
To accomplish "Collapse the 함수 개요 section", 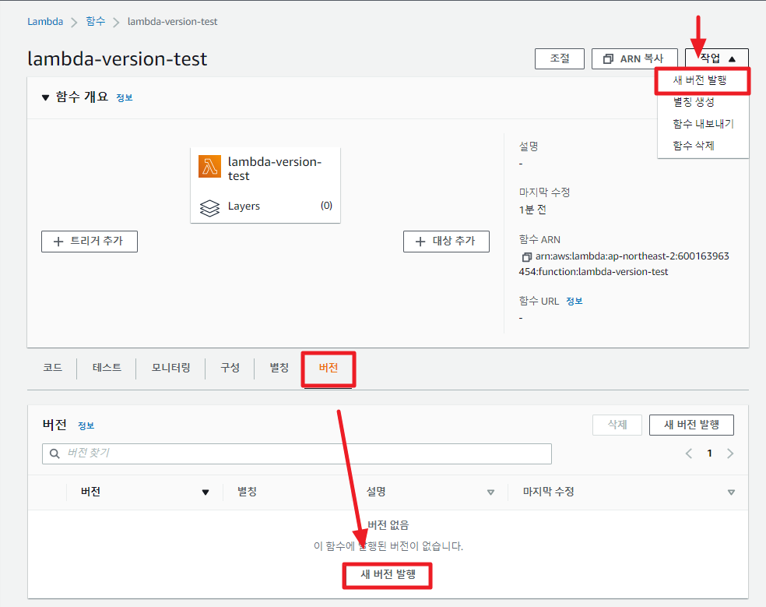I will pos(45,97).
